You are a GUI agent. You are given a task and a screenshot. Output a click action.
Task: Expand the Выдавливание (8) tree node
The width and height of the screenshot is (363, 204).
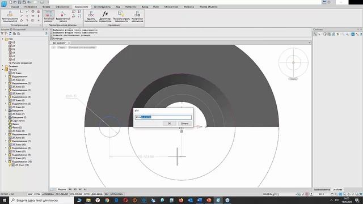pyautogui.click(x=6, y=147)
